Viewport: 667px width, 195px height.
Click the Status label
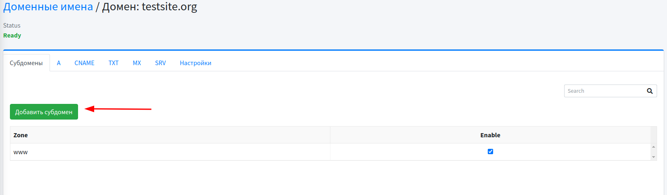pyautogui.click(x=12, y=26)
